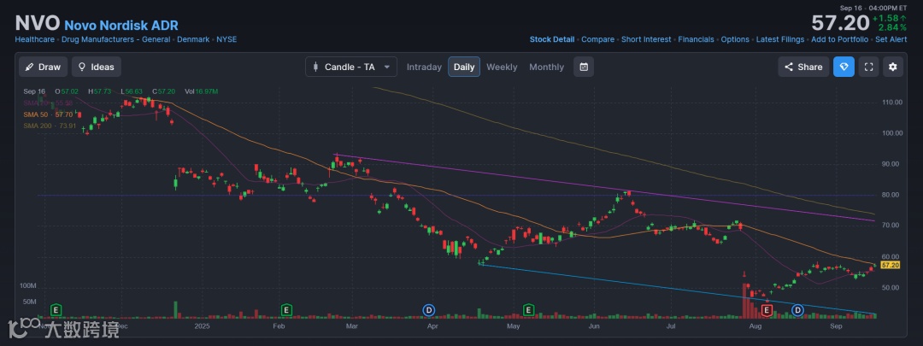Open the Novo Nordisk ADR company link
This screenshot has width=923, height=346.
point(121,26)
